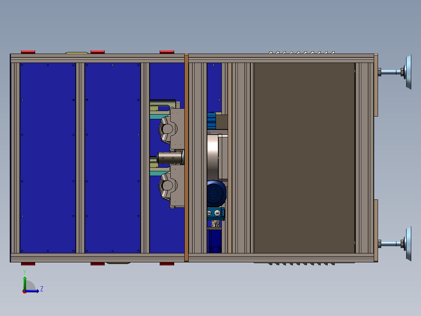Screen dimensions: 421x316
Task: Select the round blue motor fan cover
Action: 216,194
